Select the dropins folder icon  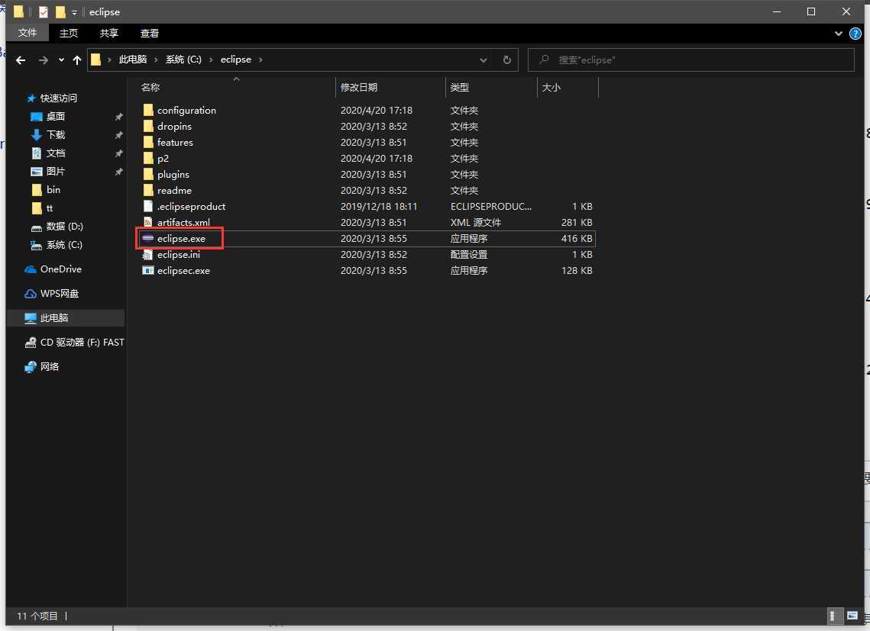point(147,127)
